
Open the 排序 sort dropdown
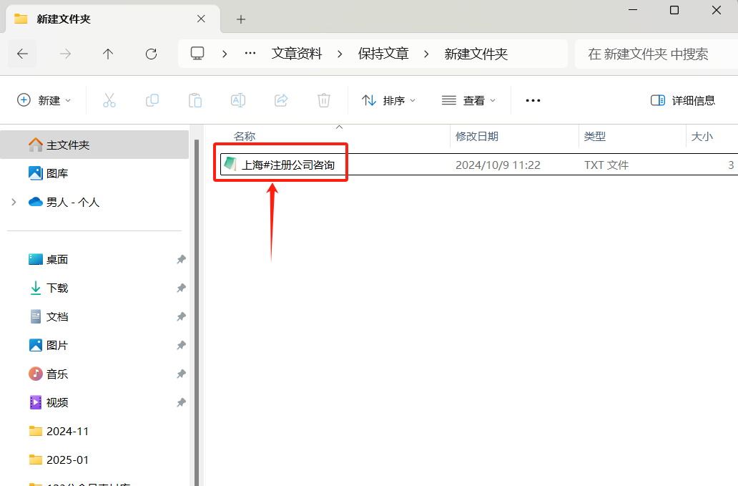(388, 100)
